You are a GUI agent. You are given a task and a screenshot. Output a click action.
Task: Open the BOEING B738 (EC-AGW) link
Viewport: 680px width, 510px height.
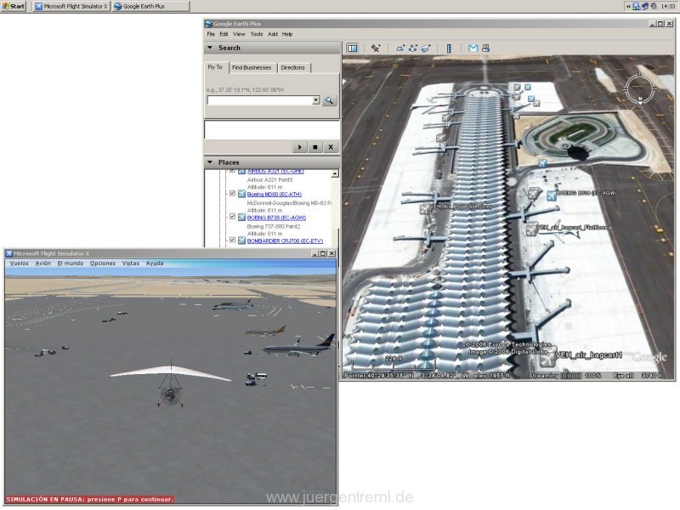pyautogui.click(x=276, y=218)
